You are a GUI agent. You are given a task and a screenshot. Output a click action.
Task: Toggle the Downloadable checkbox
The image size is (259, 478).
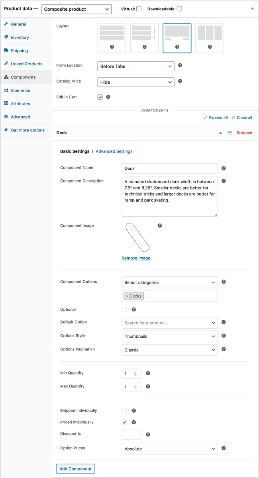click(179, 9)
